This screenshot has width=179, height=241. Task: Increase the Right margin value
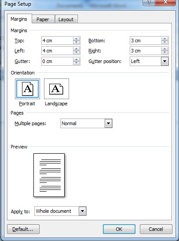click(x=164, y=49)
